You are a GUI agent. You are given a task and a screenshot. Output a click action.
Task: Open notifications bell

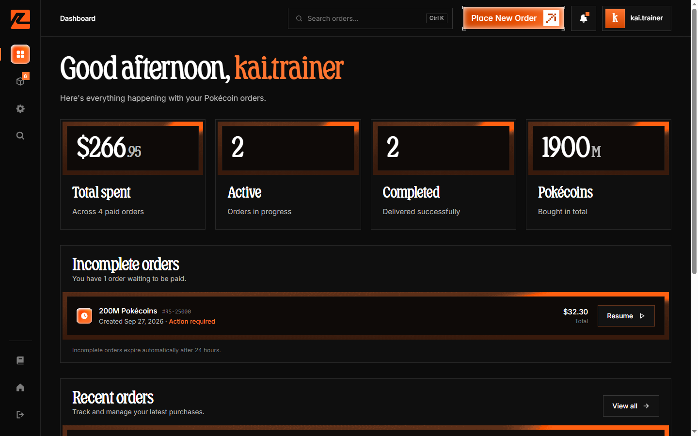[x=584, y=18]
